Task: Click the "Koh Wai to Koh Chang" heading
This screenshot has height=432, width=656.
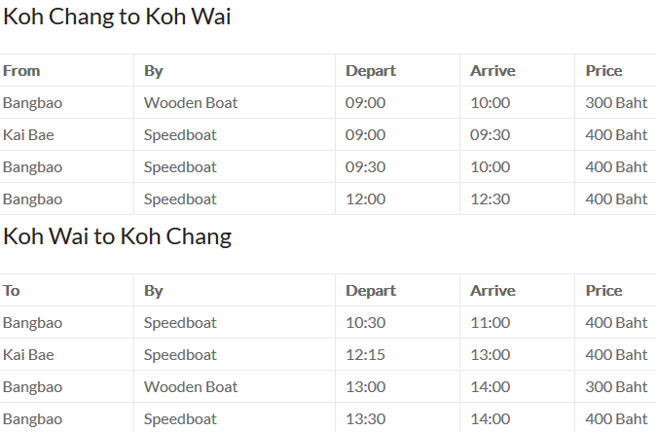Action: (x=117, y=236)
